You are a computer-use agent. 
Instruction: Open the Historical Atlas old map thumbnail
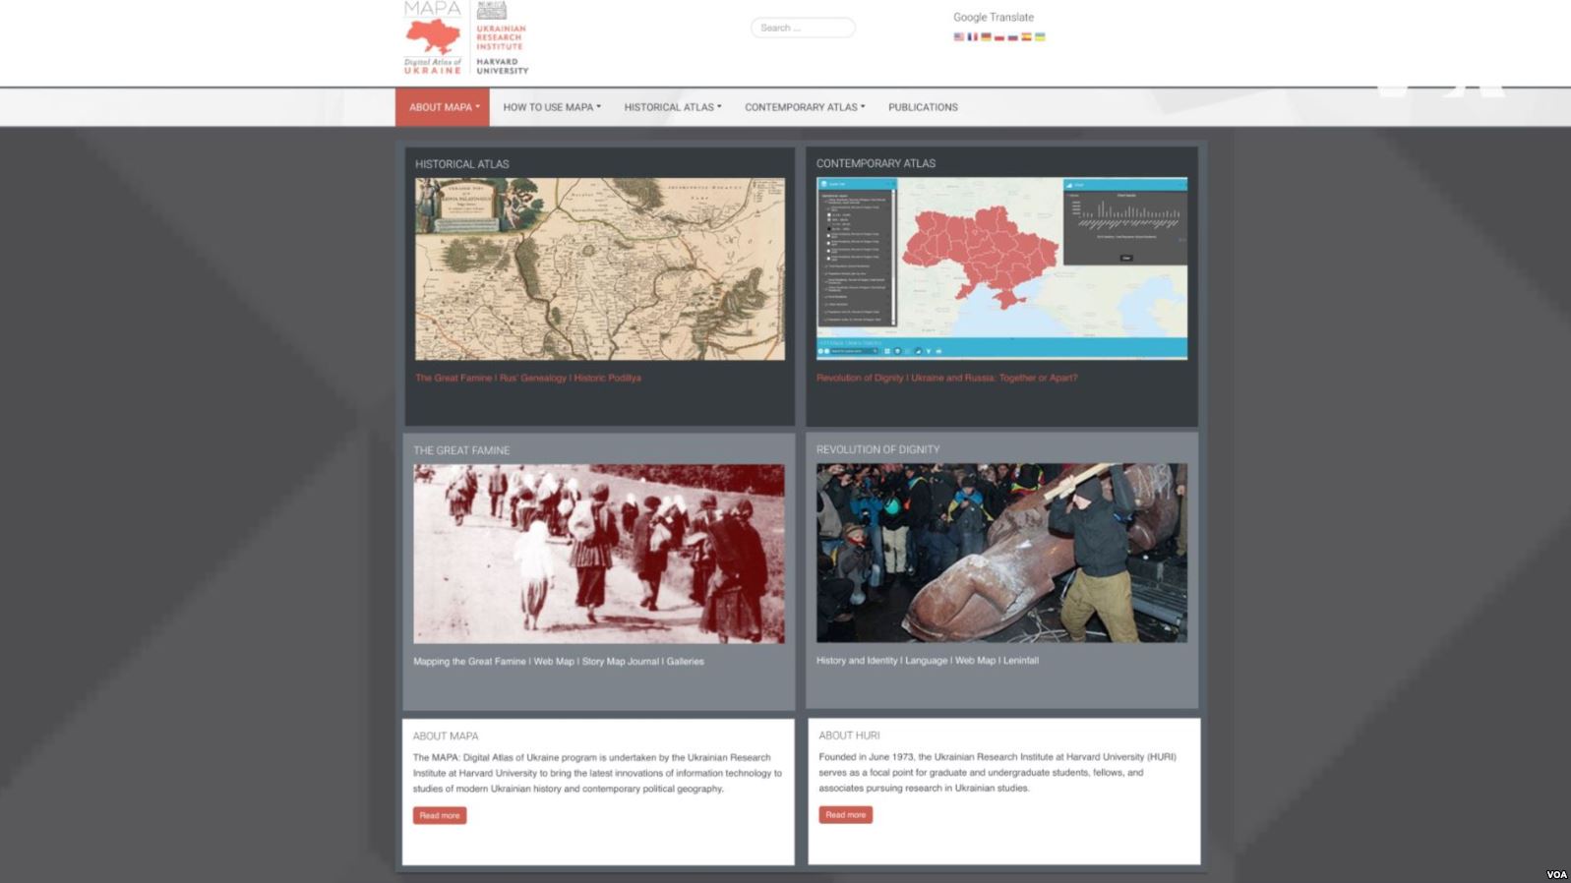coord(599,268)
